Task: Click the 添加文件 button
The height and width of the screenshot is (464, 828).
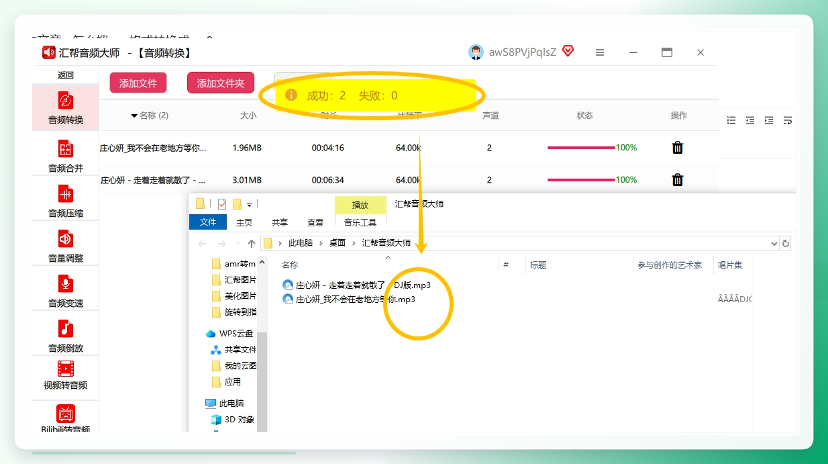Action: pos(138,83)
